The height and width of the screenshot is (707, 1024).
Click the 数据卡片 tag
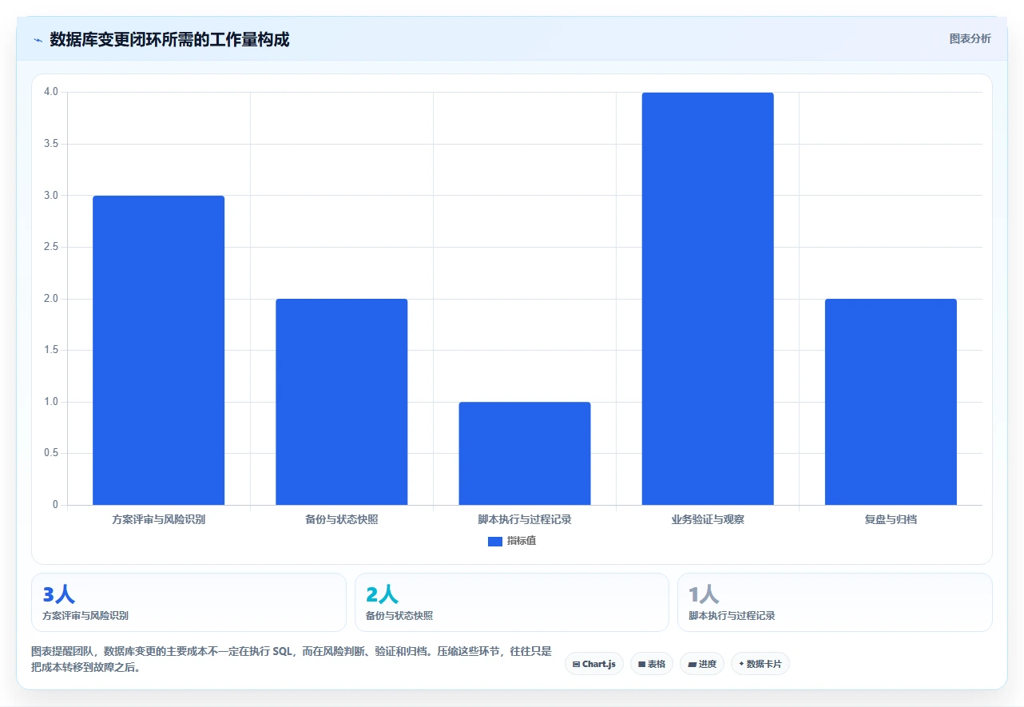pyautogui.click(x=760, y=664)
